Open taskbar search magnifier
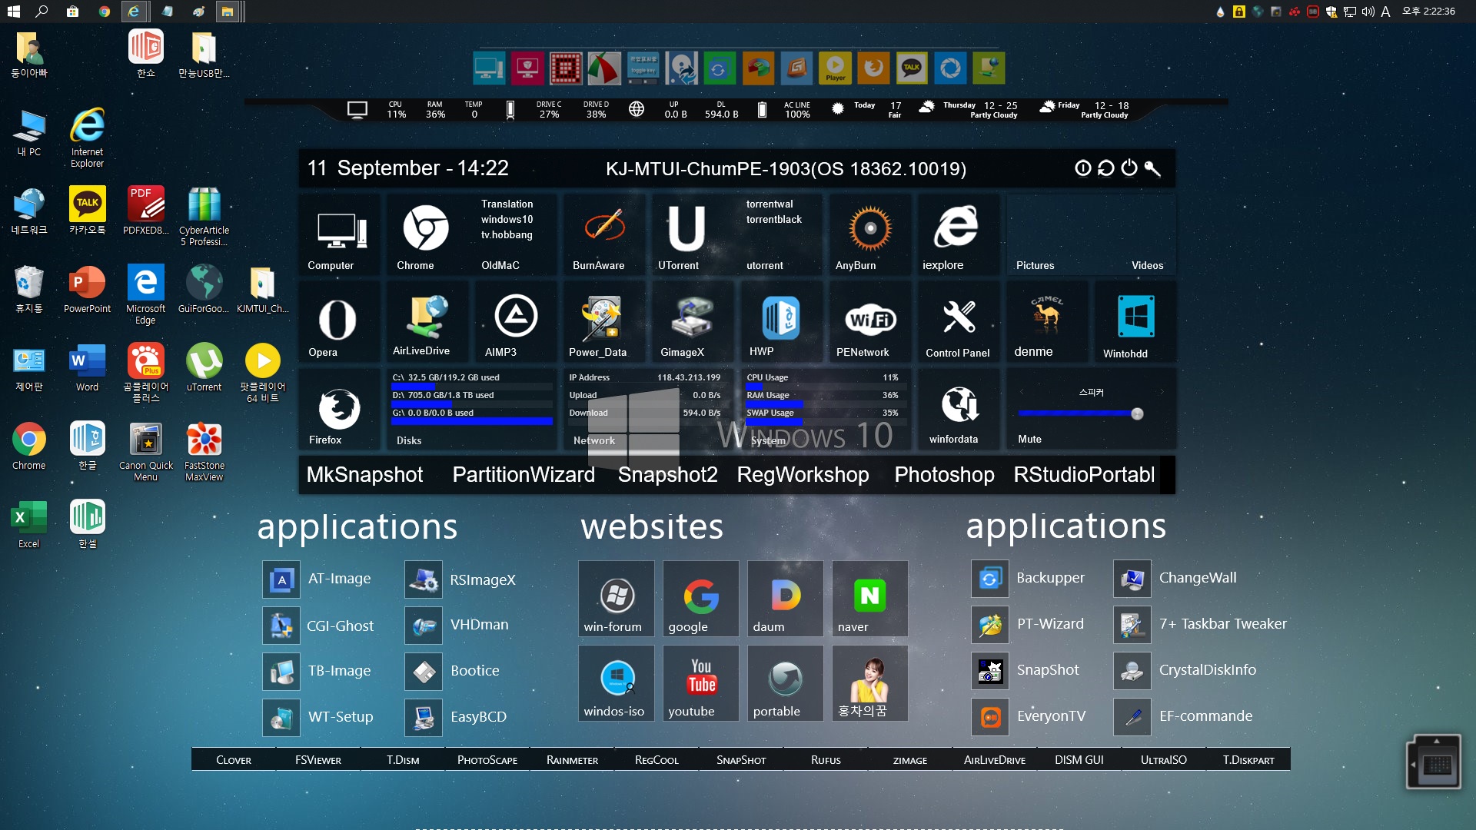The width and height of the screenshot is (1476, 830). [x=42, y=12]
